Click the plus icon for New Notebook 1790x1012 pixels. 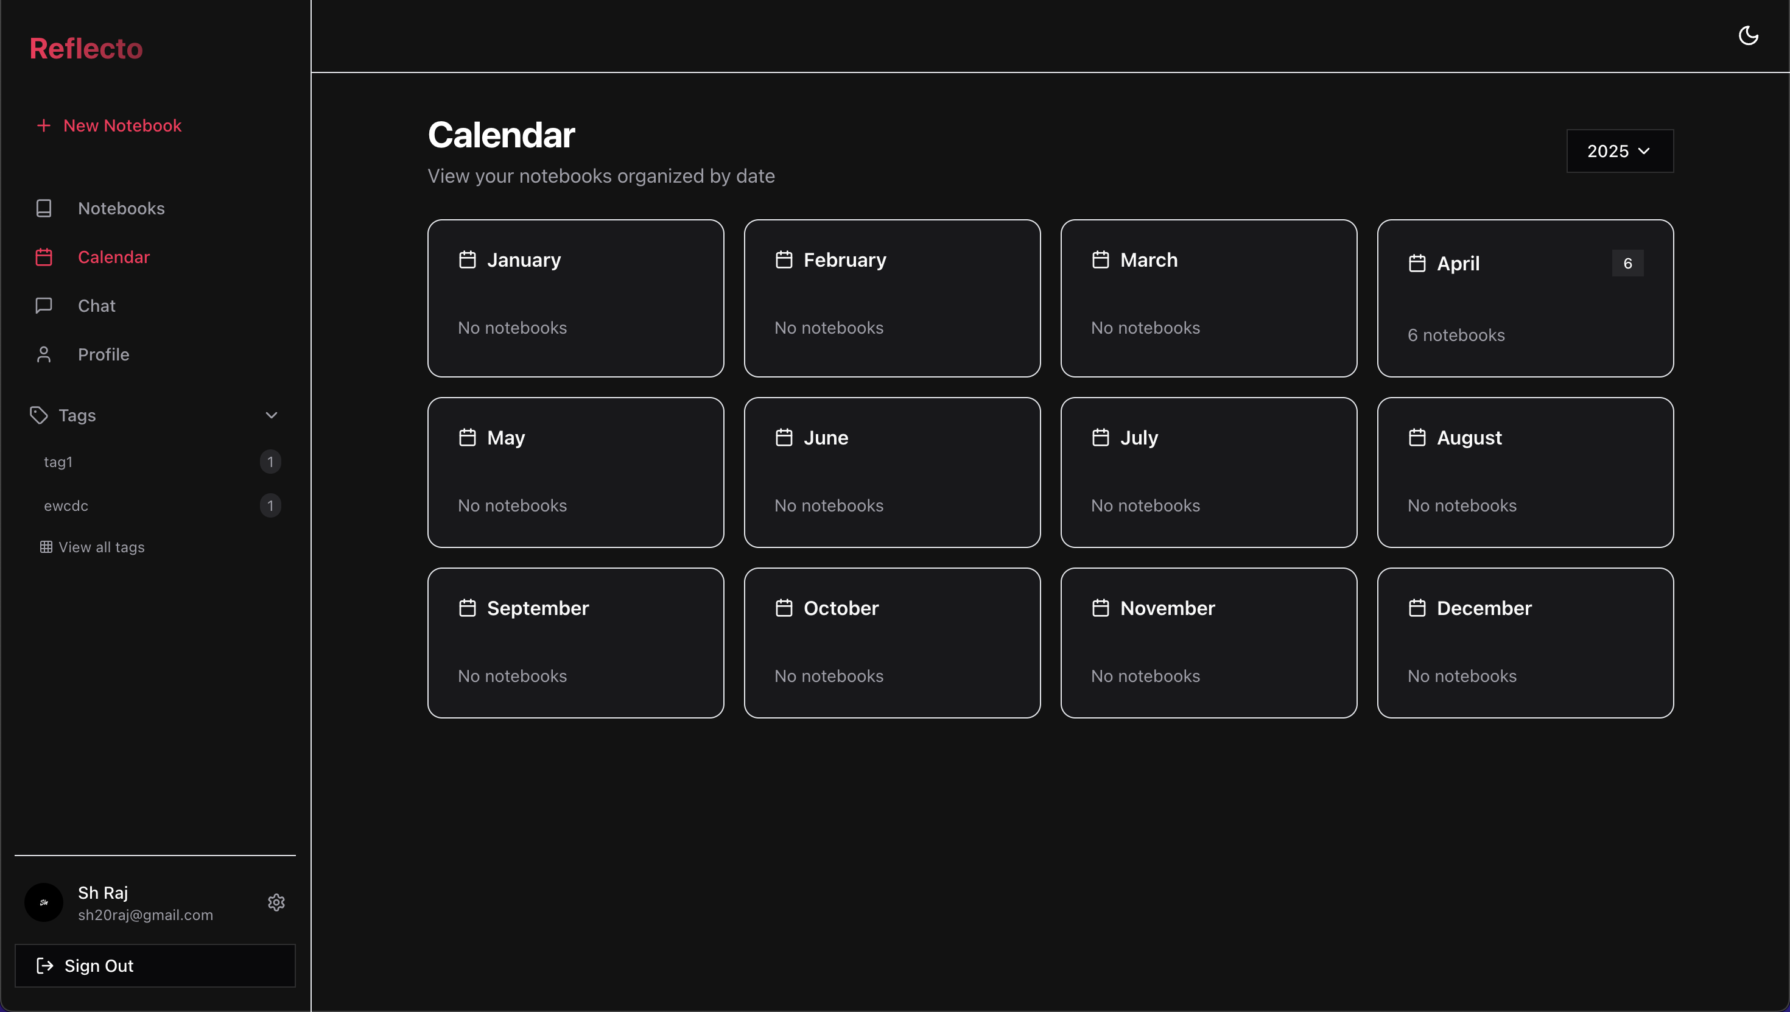tap(44, 126)
